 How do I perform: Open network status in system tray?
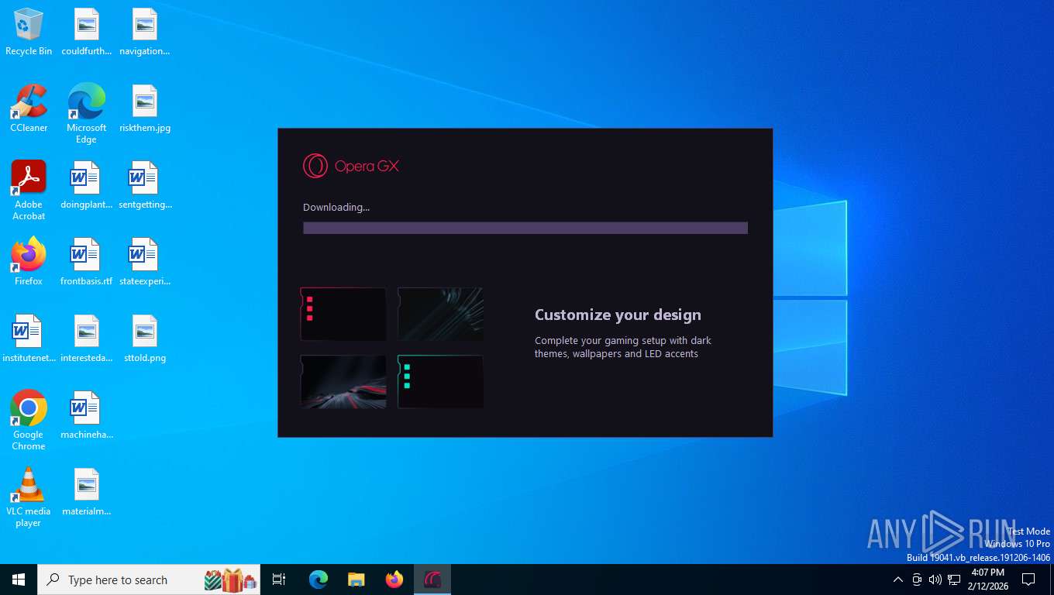[x=954, y=580]
